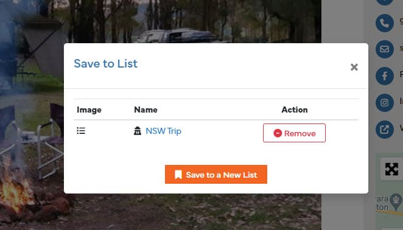403x230 pixels.
Task: Open the Facebook icon link
Action: [385, 76]
